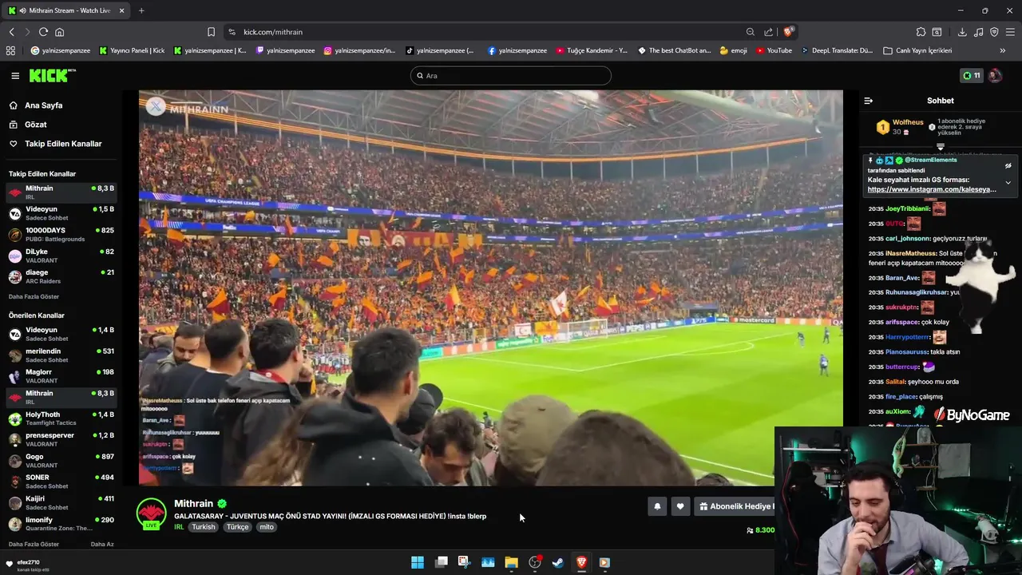
Task: Expand the gift leaderboard arrow
Action: (941, 147)
